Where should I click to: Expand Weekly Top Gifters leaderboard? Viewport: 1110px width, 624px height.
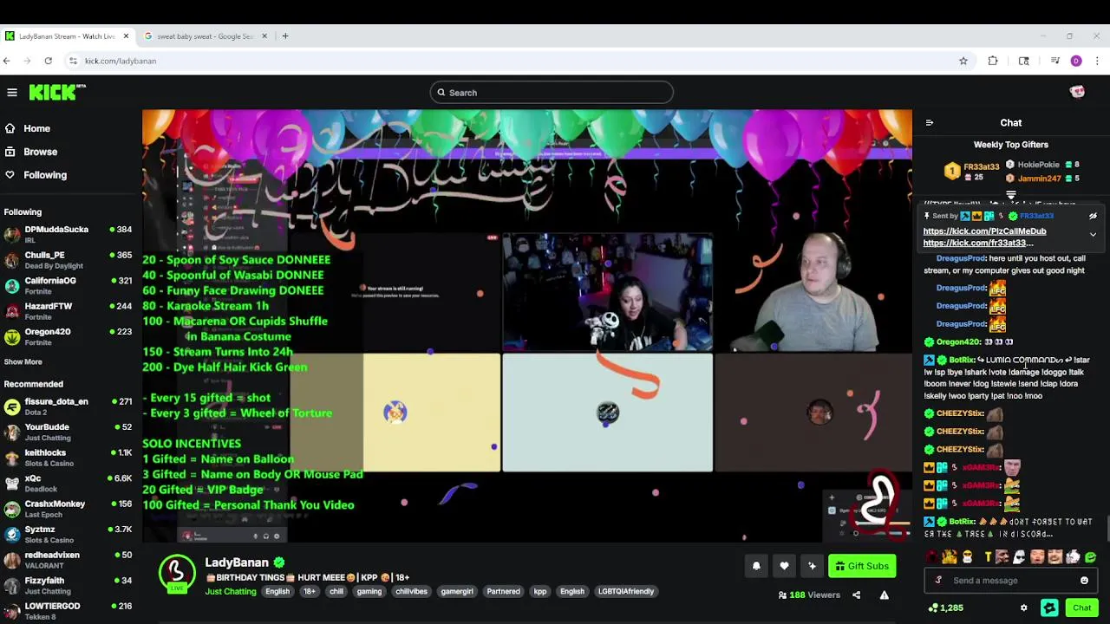click(1011, 195)
